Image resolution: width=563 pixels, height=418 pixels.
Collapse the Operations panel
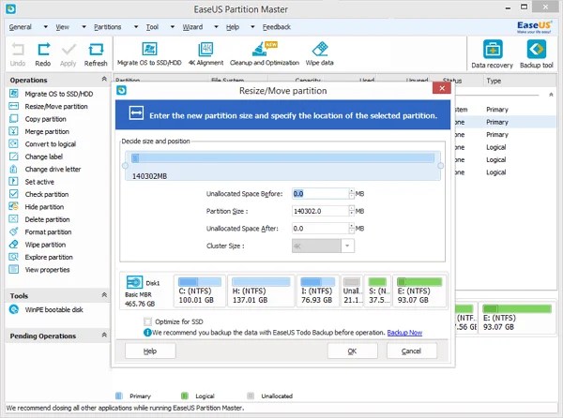click(104, 80)
